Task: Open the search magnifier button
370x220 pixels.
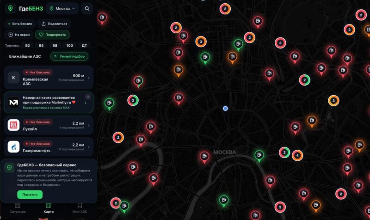Action: tap(87, 8)
